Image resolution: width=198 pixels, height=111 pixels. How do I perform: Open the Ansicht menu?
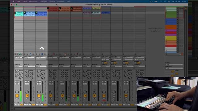coord(52,2)
